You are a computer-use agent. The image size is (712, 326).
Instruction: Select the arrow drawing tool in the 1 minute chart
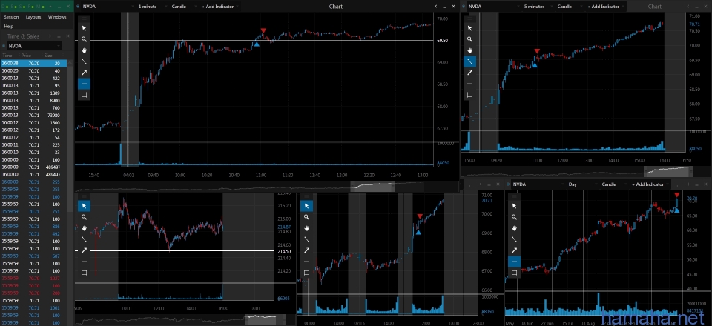(x=84, y=73)
